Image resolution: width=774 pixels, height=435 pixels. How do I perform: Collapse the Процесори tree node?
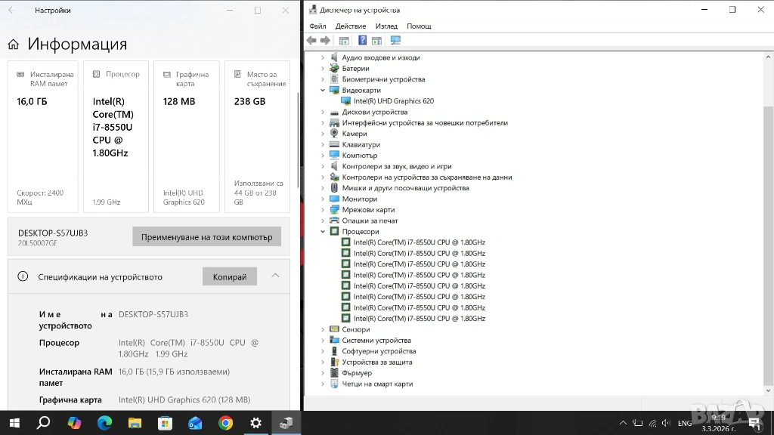(323, 232)
